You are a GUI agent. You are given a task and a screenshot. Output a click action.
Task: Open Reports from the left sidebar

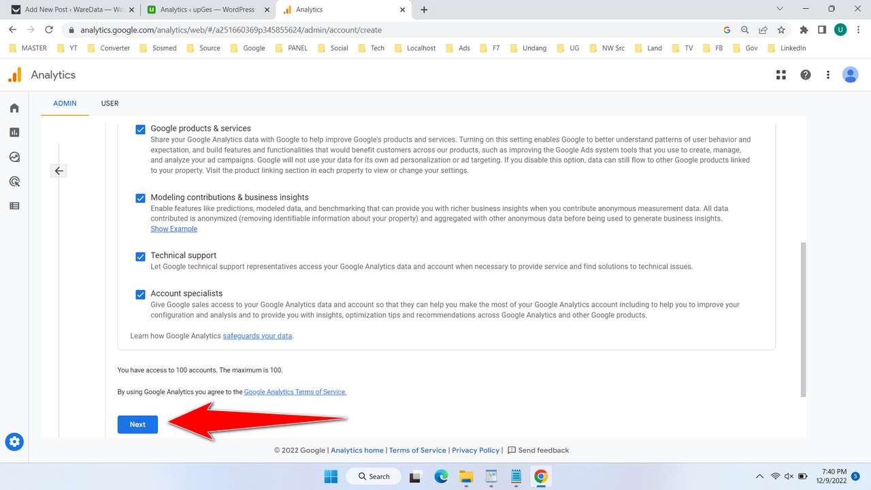pyautogui.click(x=14, y=132)
